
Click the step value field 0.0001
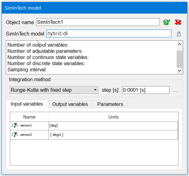coord(146,90)
